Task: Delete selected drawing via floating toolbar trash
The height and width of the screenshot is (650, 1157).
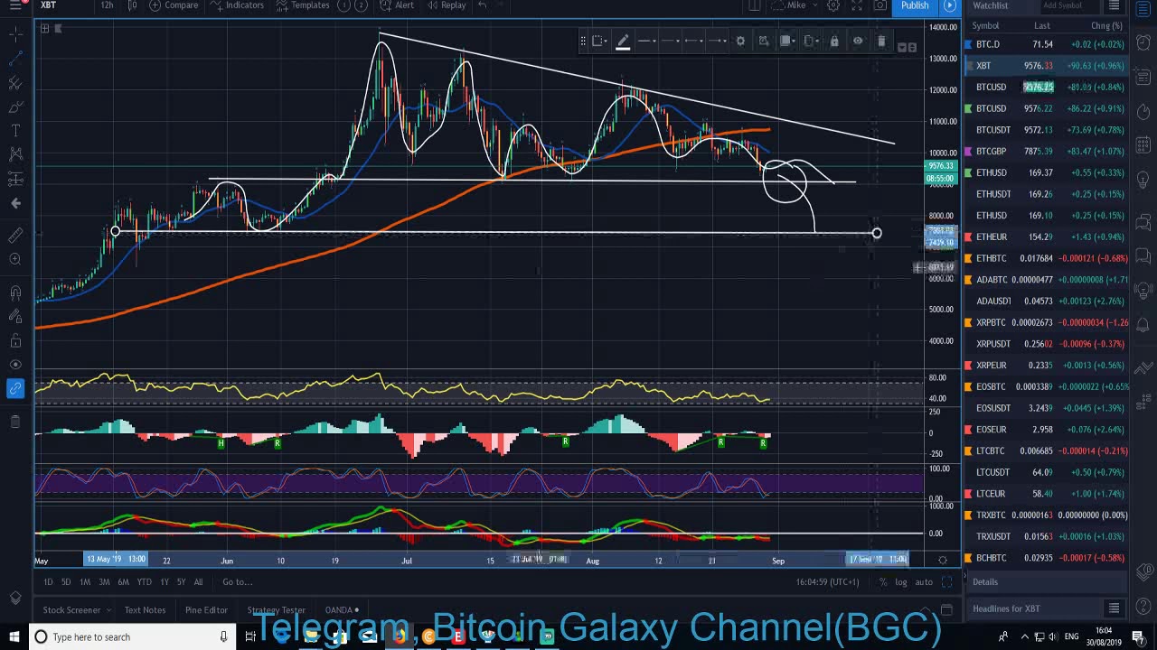Action: (x=881, y=41)
